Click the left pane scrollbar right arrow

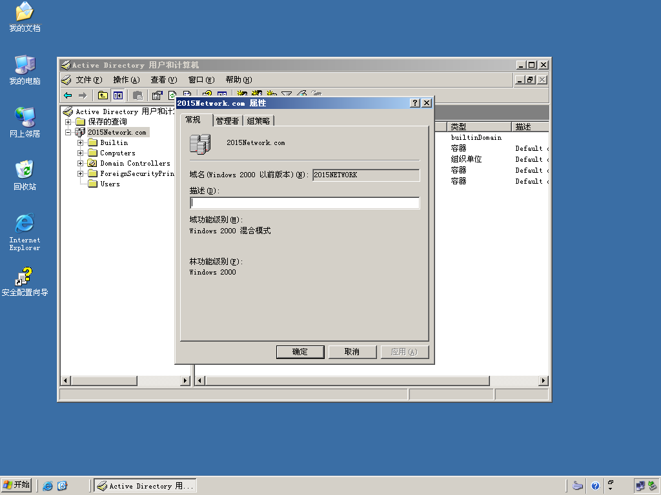pyautogui.click(x=185, y=380)
